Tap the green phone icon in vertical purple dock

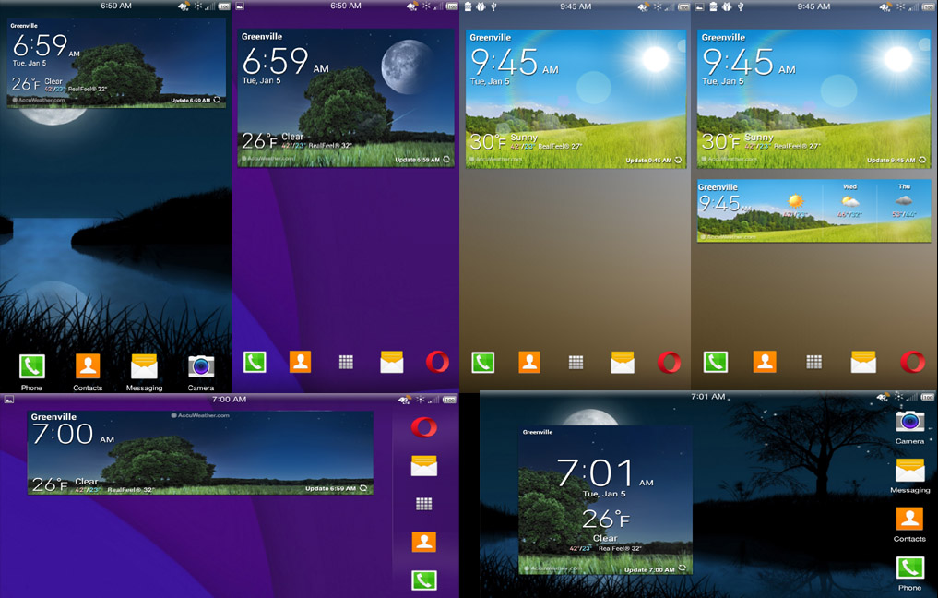point(424,580)
